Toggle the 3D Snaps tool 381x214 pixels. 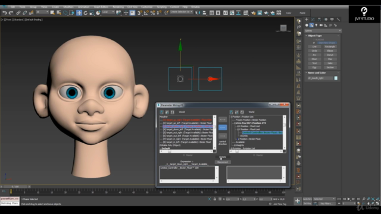point(140,12)
